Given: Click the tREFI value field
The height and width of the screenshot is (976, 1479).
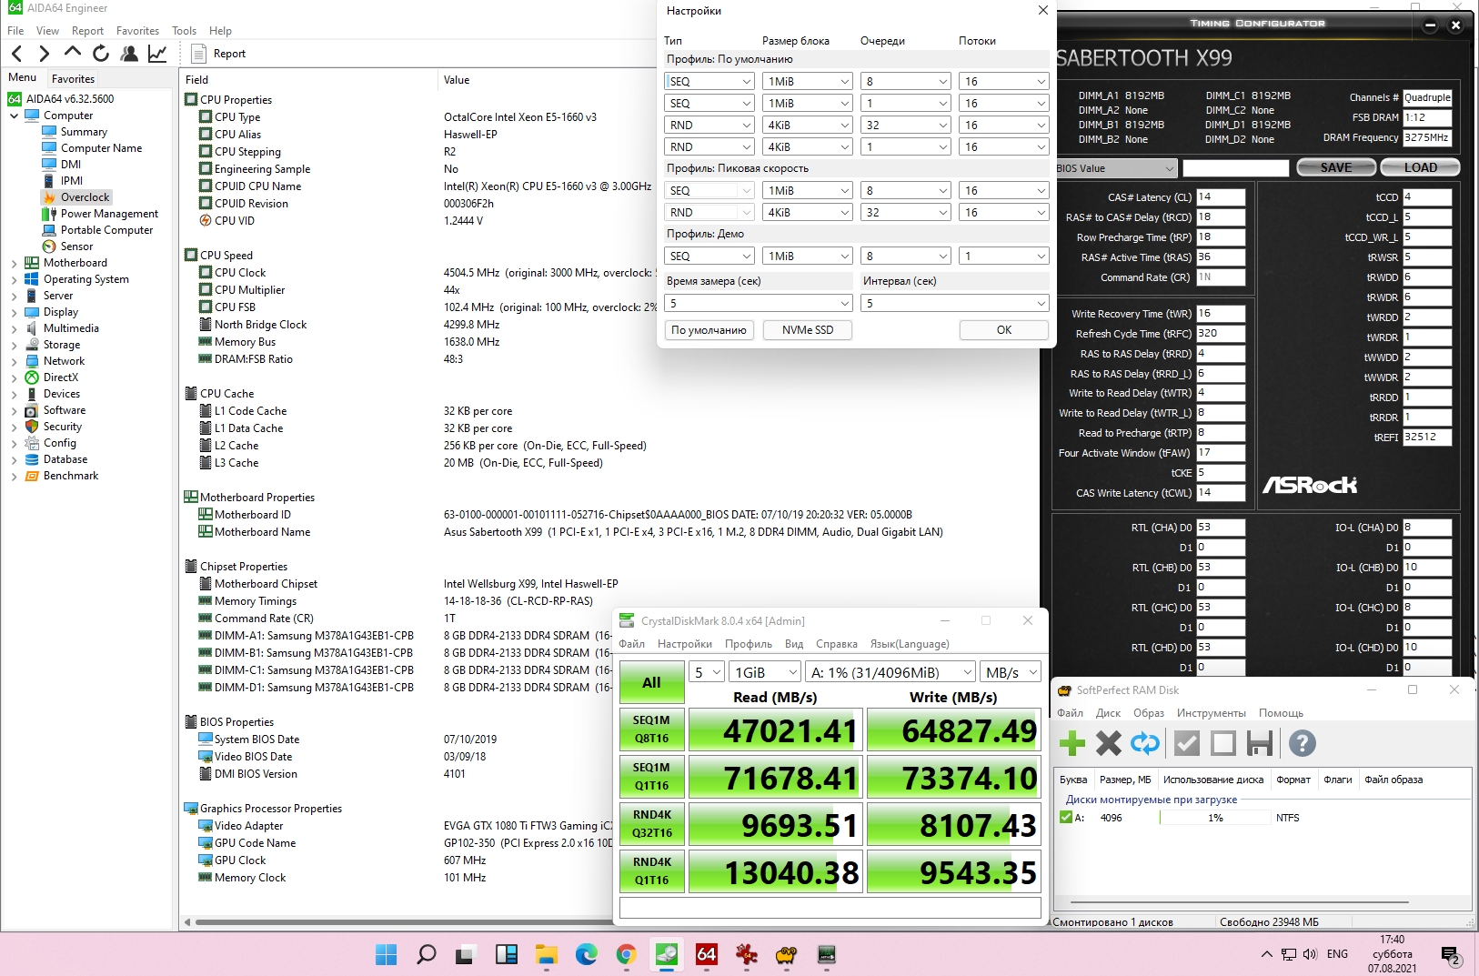Looking at the screenshot, I should [1427, 438].
